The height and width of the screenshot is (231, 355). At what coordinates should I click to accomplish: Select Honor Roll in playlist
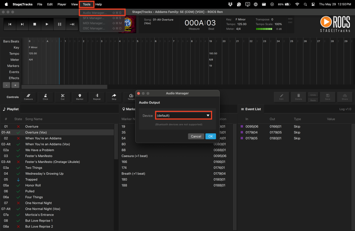pyautogui.click(x=57, y=185)
